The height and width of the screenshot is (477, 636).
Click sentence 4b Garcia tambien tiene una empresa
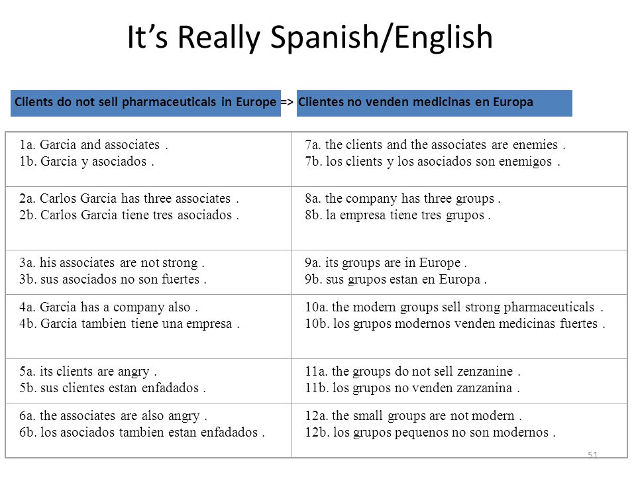(x=129, y=324)
